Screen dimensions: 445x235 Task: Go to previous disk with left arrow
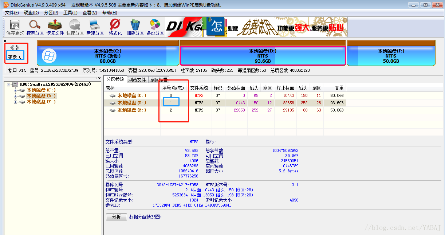point(12,47)
